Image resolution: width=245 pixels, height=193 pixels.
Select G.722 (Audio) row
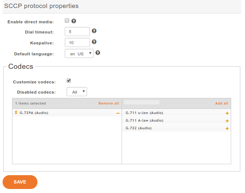(176, 128)
